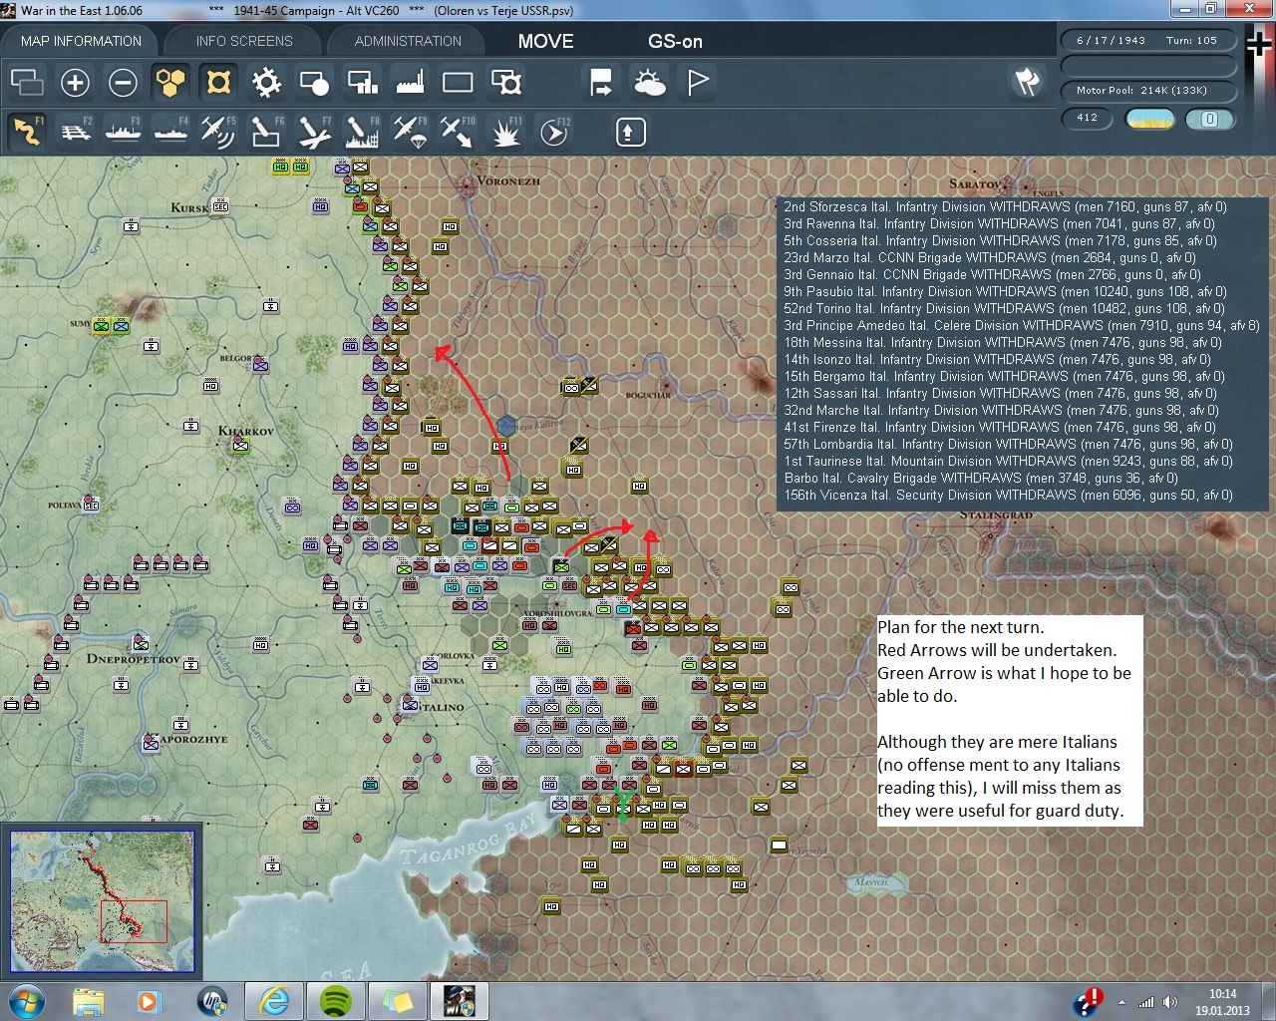Select F11 explosion mode icon
Screen dimensions: 1276x1021
click(505, 131)
